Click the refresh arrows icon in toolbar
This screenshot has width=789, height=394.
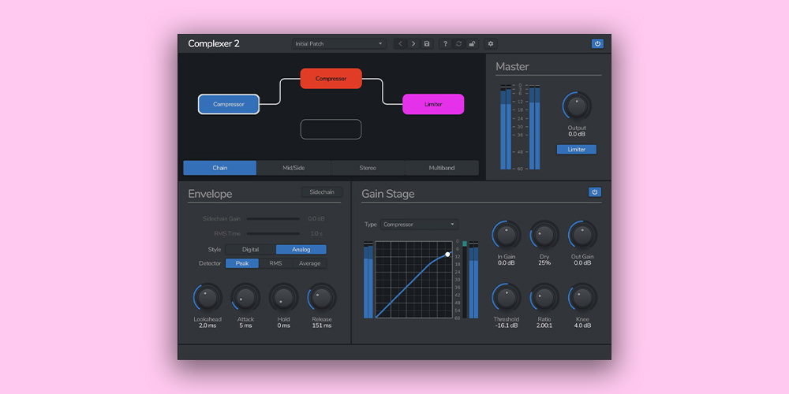pyautogui.click(x=458, y=44)
